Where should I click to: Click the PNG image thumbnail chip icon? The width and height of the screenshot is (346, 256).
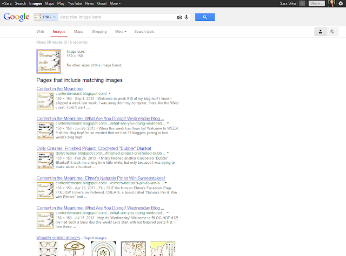click(38, 17)
